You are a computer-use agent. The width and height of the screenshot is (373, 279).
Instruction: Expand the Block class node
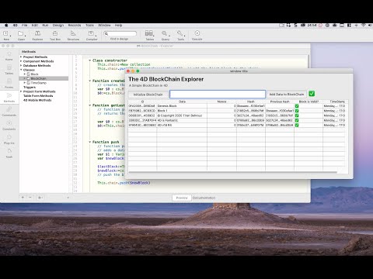(25, 74)
